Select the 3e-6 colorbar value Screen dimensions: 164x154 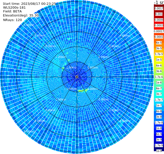click(159, 71)
